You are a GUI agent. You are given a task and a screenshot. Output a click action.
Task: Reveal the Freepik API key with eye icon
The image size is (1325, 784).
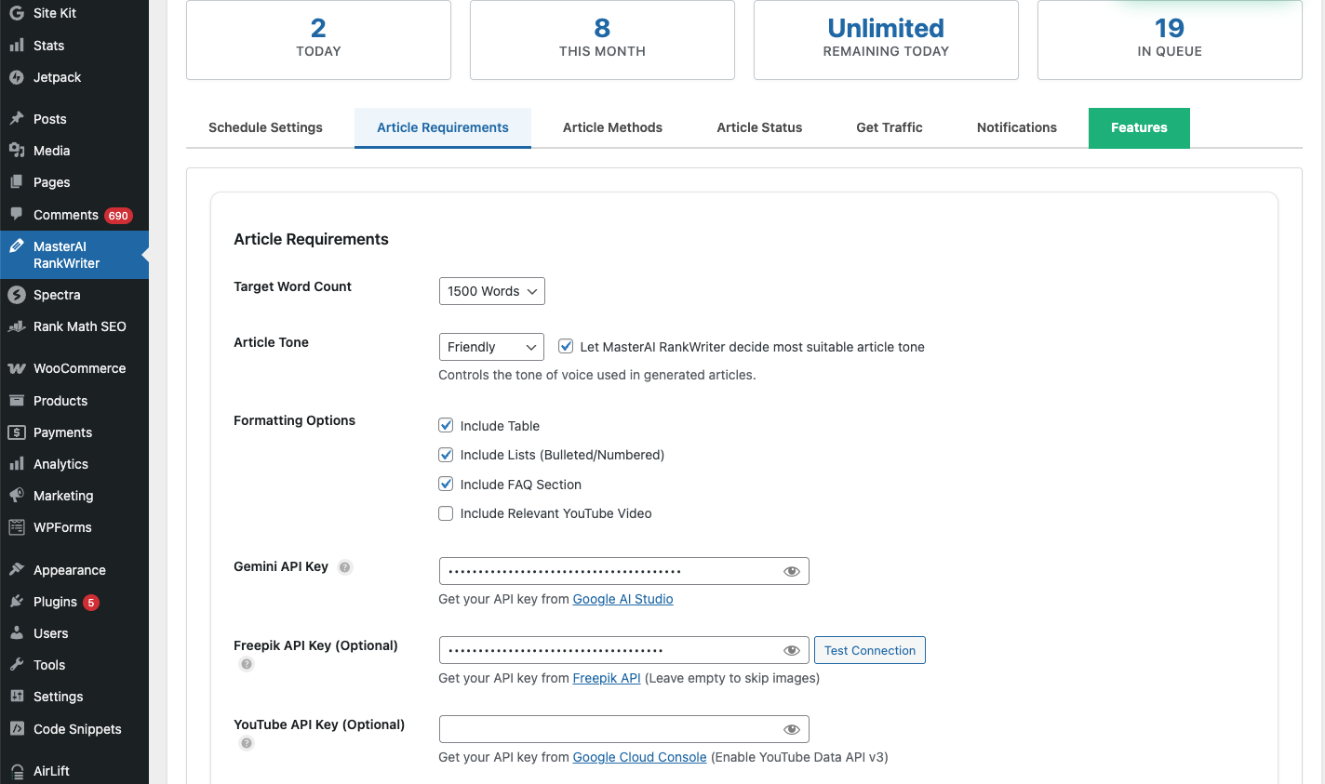click(792, 650)
